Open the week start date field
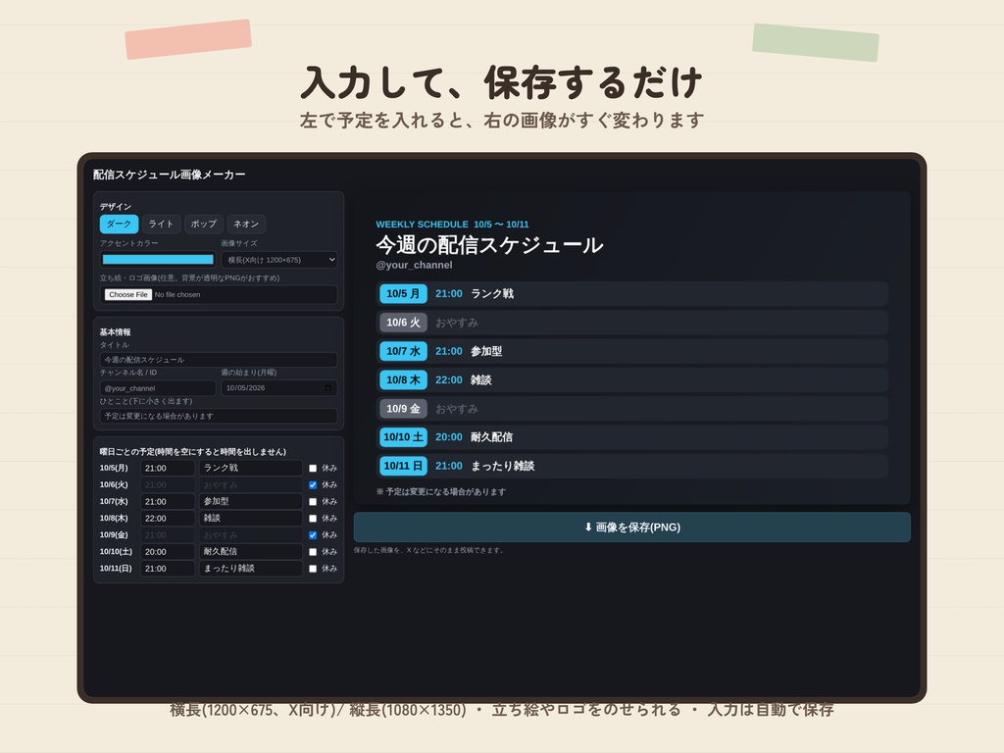This screenshot has height=753, width=1004. click(x=279, y=388)
